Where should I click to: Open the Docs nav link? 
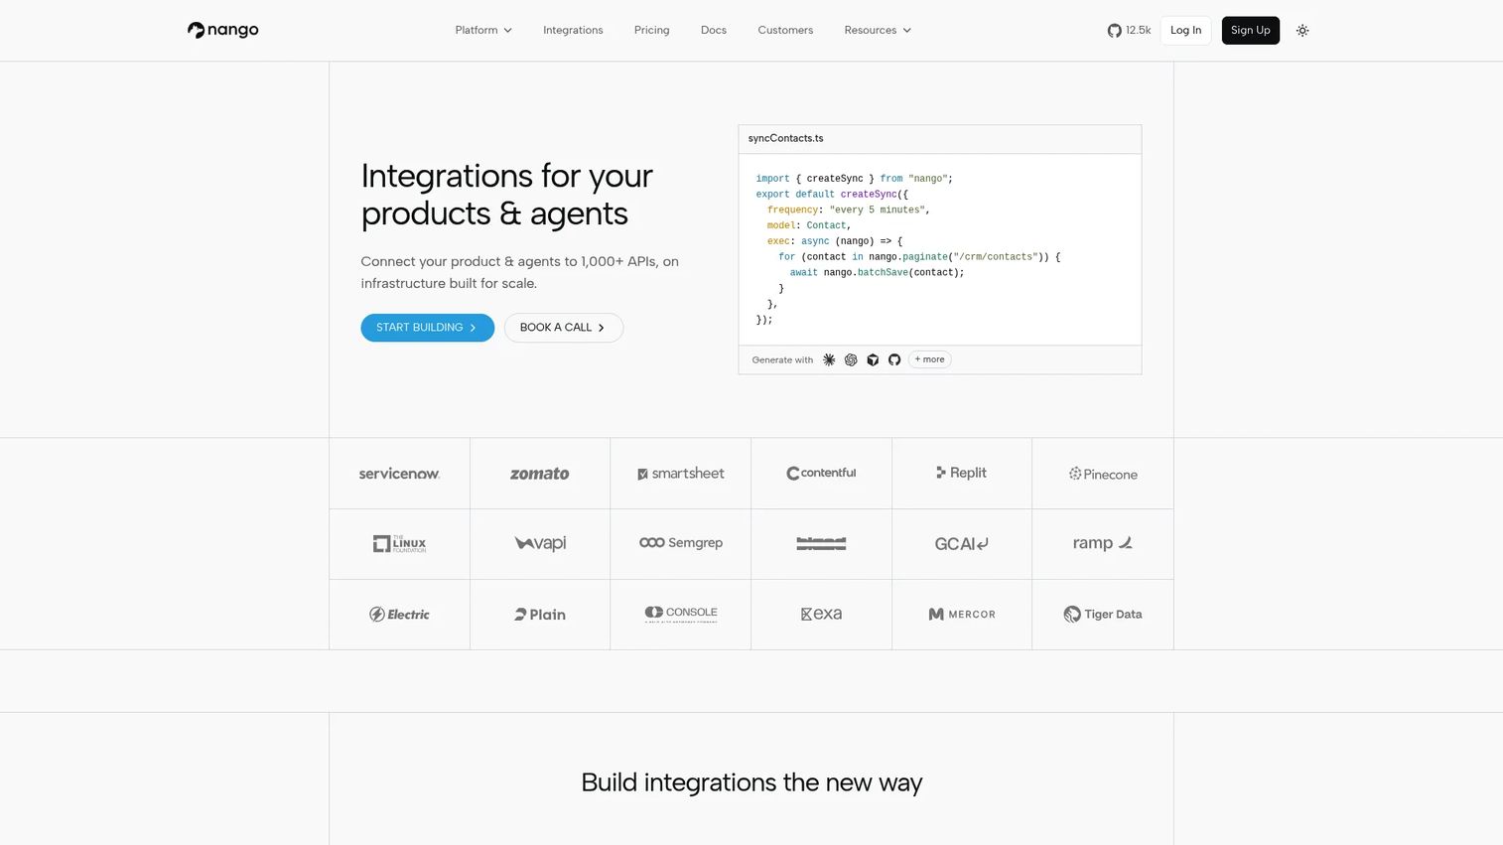coord(713,31)
